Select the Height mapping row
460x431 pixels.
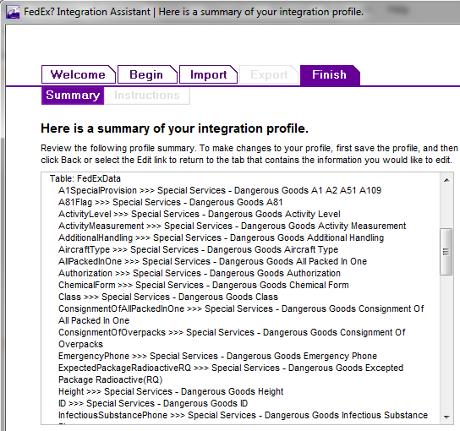tap(171, 391)
